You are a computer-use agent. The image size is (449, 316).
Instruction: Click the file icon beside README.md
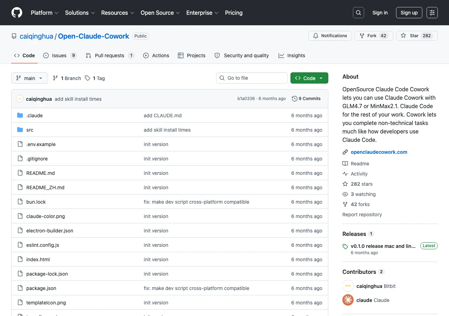tap(20, 173)
